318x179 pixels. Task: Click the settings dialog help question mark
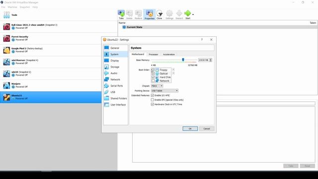tap(202, 40)
